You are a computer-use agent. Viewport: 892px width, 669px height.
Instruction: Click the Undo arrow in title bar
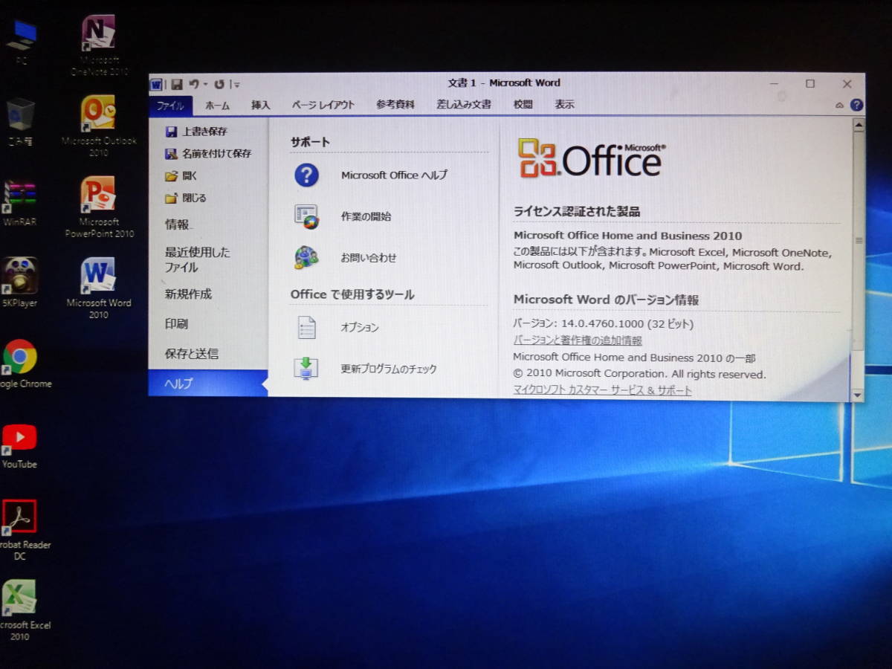[x=193, y=84]
